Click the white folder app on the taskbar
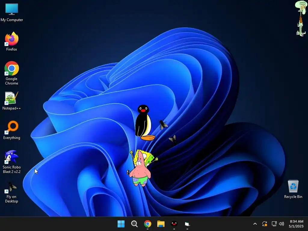Screen dimensions: 308x231 click(187, 224)
